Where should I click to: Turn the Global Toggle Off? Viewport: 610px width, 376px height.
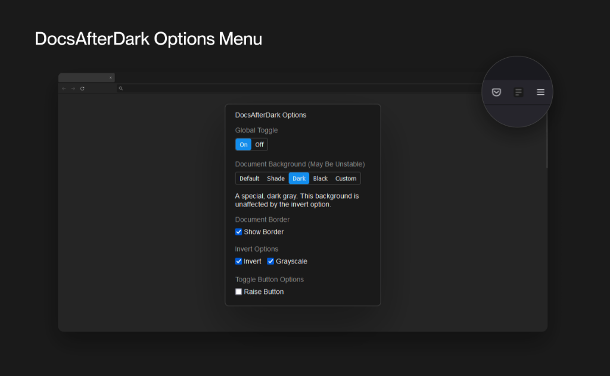click(260, 145)
